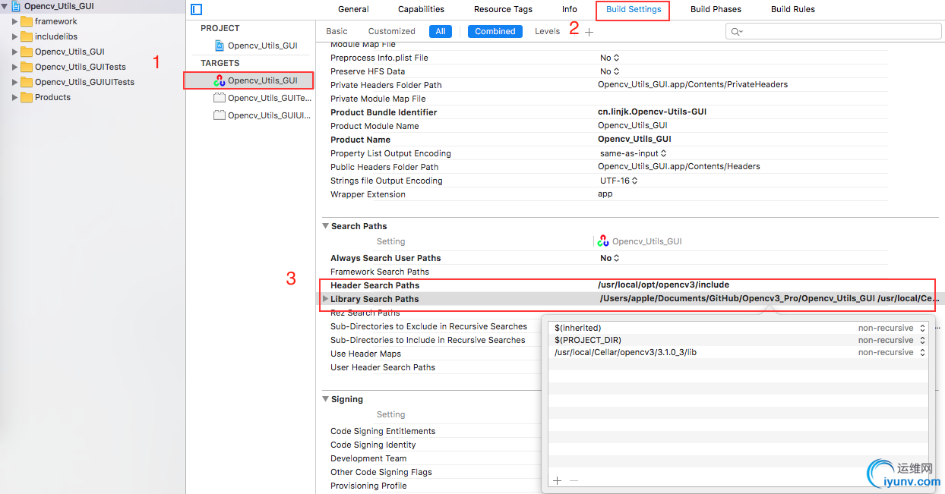
Task: Collapse the Signing section
Action: tap(325, 399)
